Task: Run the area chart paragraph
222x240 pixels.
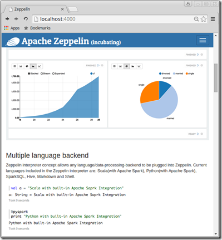Action: tap(98, 65)
